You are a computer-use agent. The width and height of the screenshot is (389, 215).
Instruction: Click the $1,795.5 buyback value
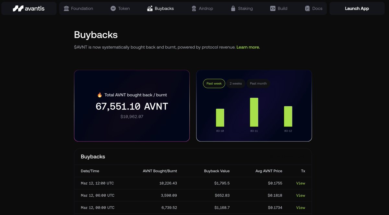pyautogui.click(x=222, y=183)
